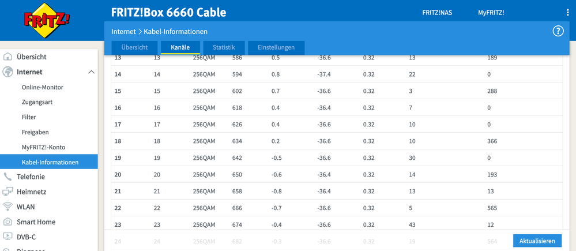Click the Internet globe icon
Screen dimensions: 576x251
pyautogui.click(x=7, y=72)
